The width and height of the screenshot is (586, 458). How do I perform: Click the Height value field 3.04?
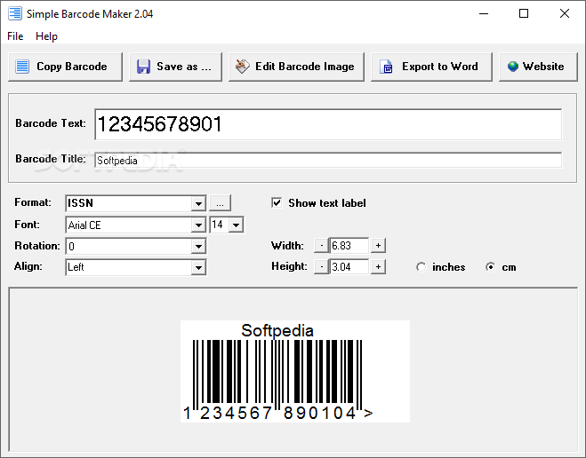pos(349,266)
